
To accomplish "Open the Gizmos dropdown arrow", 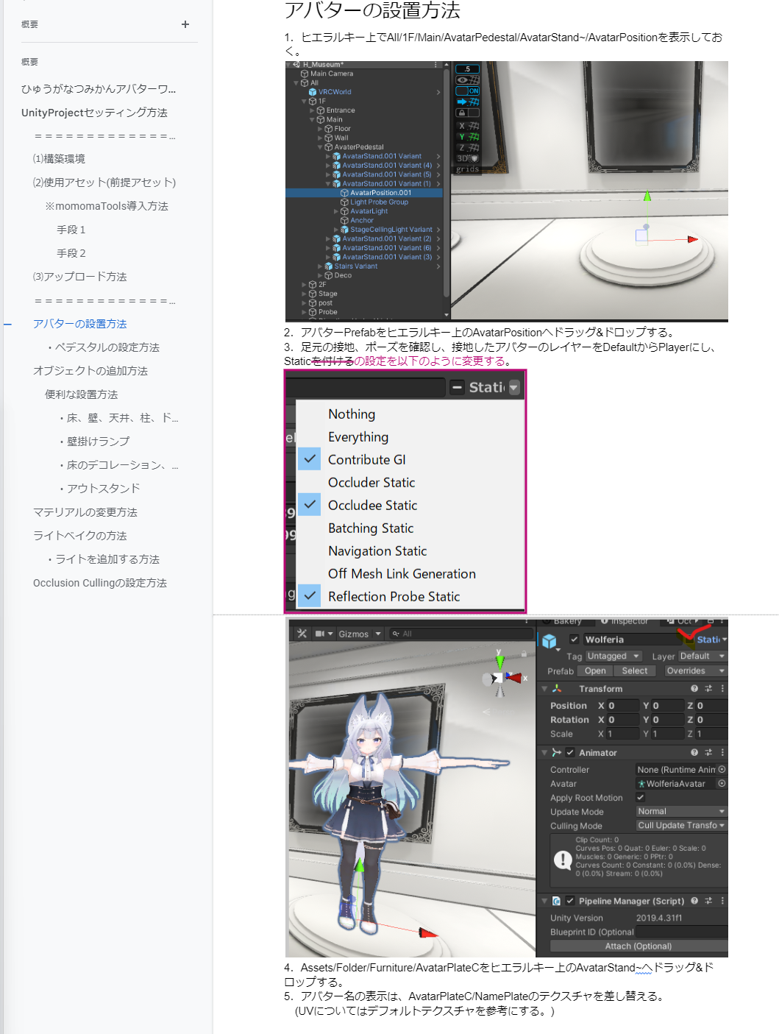I will tap(378, 634).
